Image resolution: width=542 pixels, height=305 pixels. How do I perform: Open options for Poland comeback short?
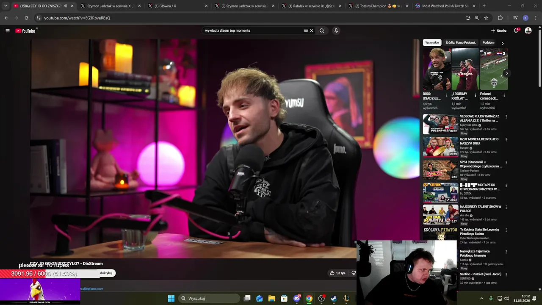tap(504, 95)
